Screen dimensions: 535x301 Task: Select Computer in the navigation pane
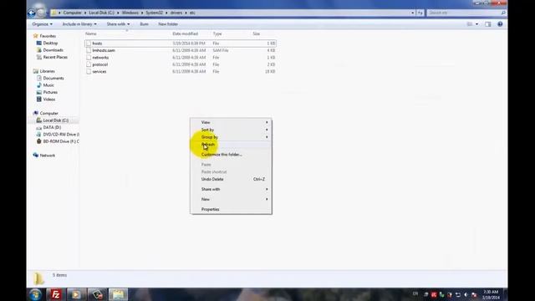tap(48, 114)
